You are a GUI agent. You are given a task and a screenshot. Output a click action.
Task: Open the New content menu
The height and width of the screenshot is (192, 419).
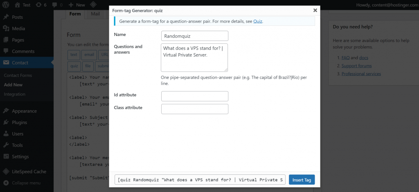pos(77,5)
